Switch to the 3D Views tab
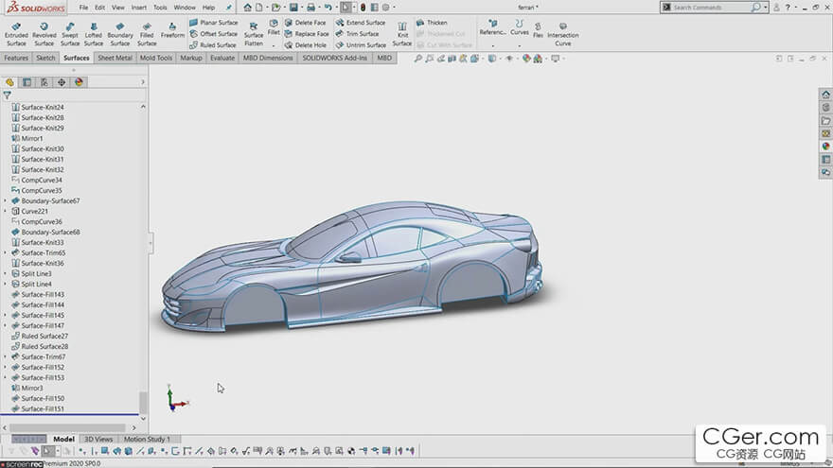This screenshot has height=468, width=833. pos(98,440)
